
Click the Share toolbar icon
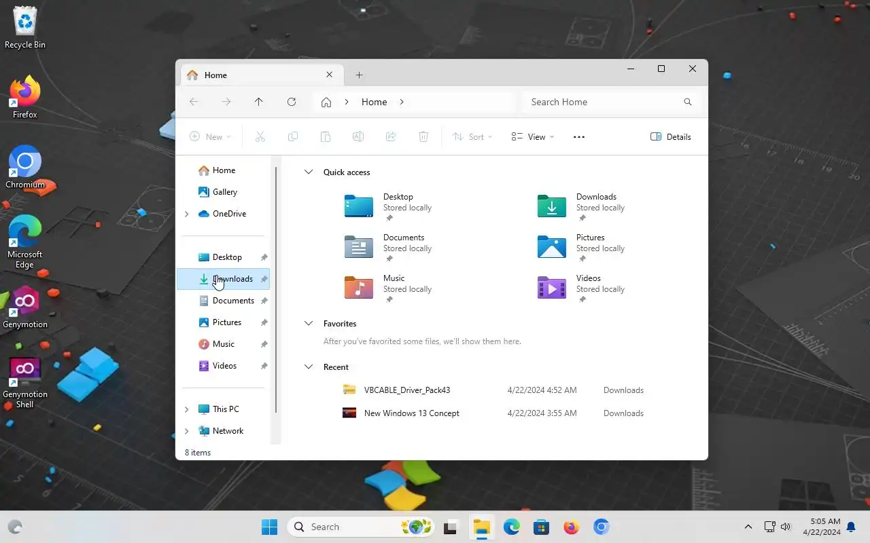point(391,136)
